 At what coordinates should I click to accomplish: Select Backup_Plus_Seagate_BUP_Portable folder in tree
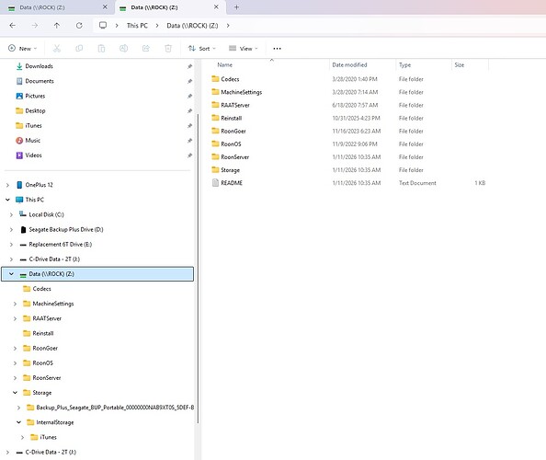[x=115, y=408]
